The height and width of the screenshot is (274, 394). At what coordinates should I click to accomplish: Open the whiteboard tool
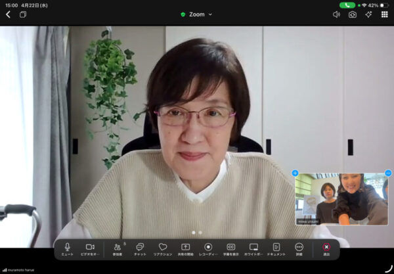click(253, 248)
